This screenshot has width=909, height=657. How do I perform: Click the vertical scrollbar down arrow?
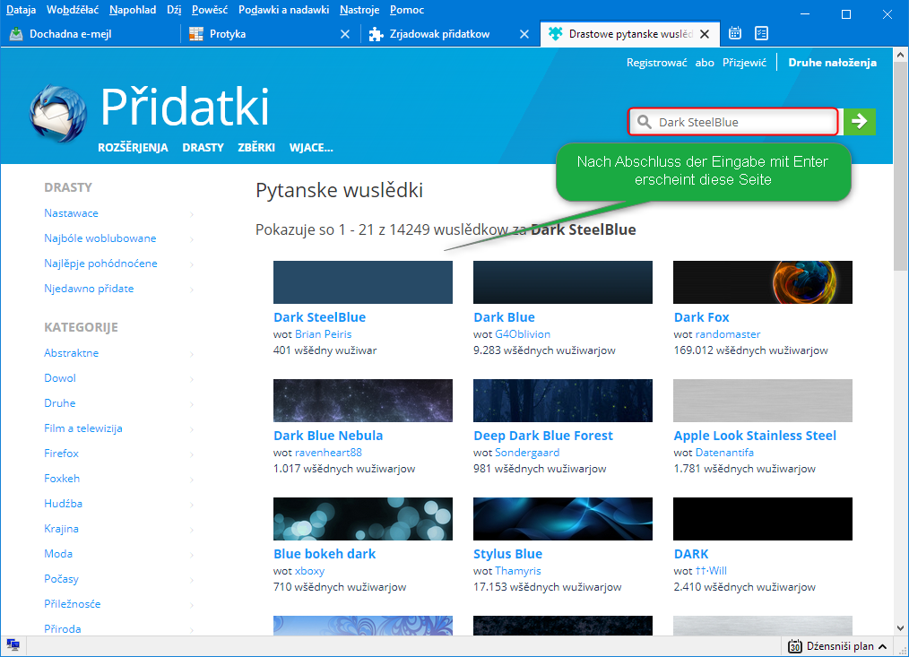click(x=901, y=628)
